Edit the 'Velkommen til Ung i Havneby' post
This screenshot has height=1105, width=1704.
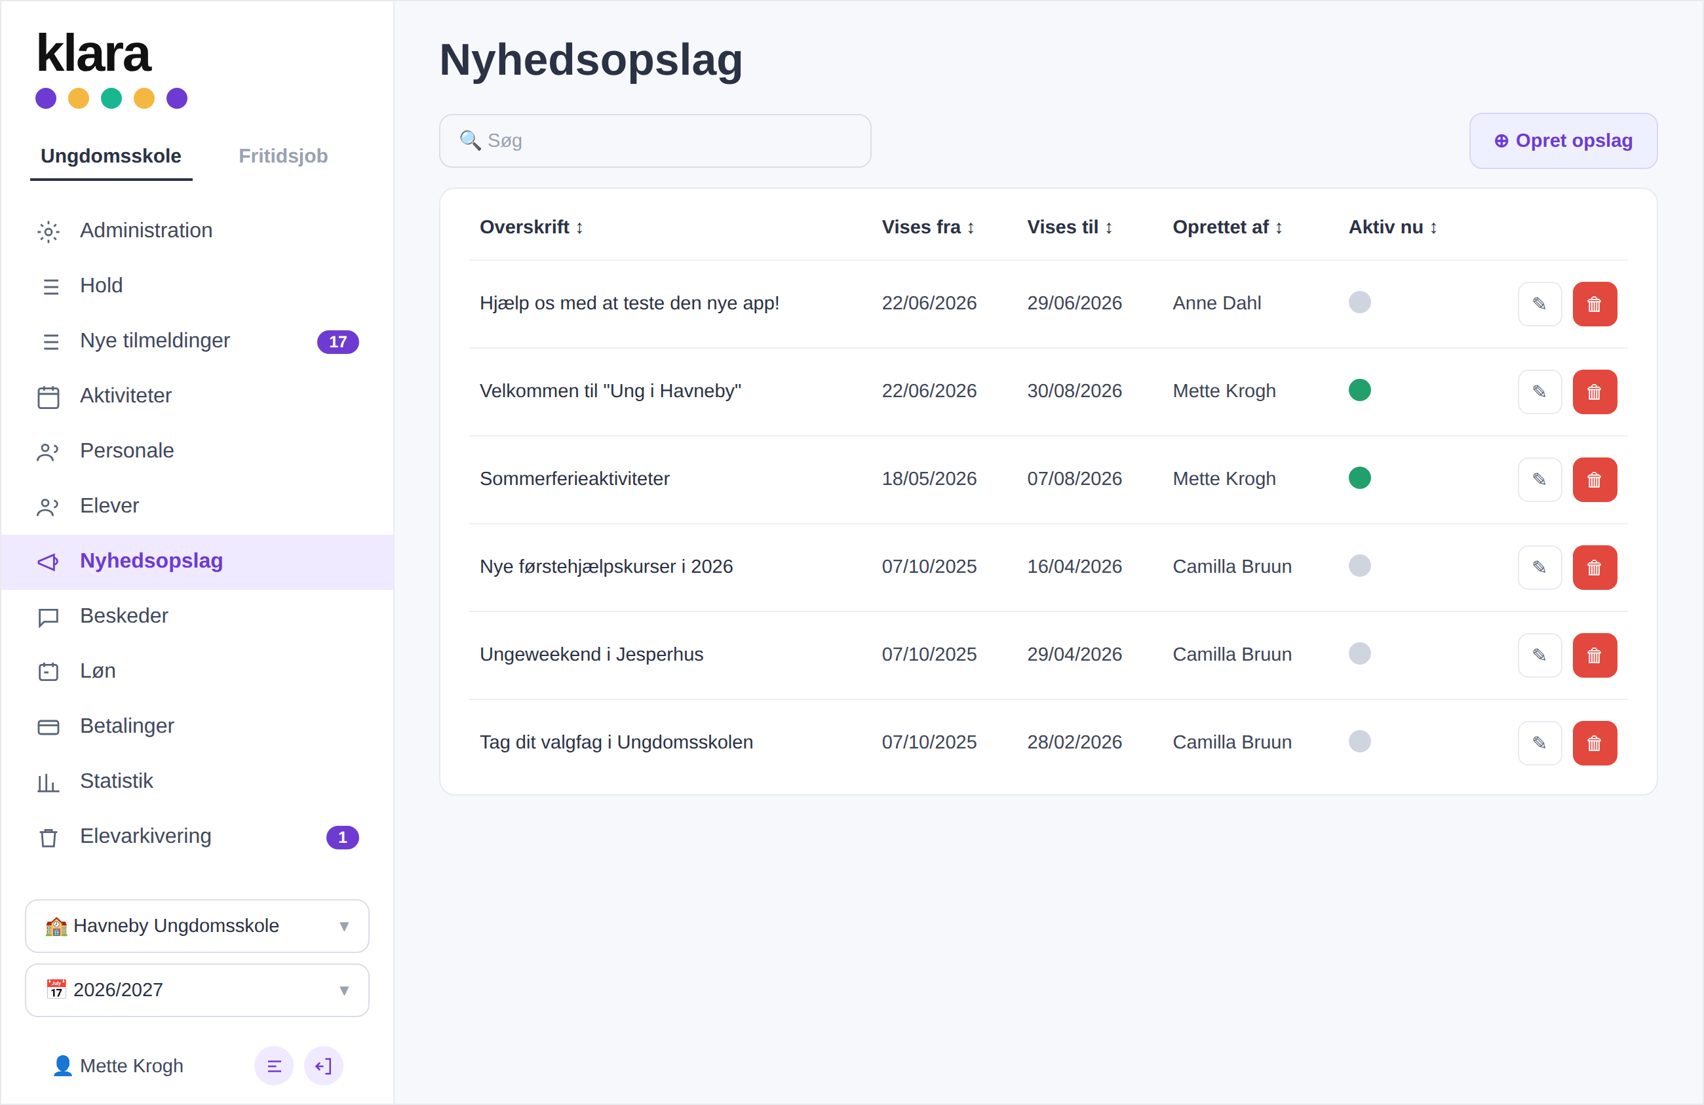tap(1539, 392)
